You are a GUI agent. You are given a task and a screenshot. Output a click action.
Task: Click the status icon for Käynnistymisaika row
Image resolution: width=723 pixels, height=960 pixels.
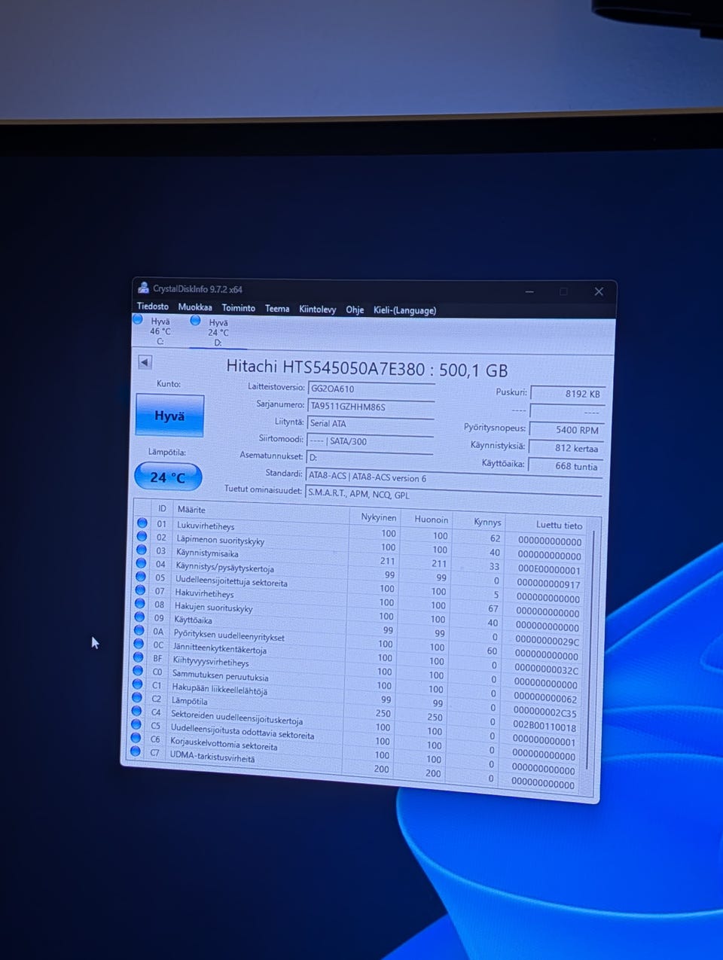141,550
